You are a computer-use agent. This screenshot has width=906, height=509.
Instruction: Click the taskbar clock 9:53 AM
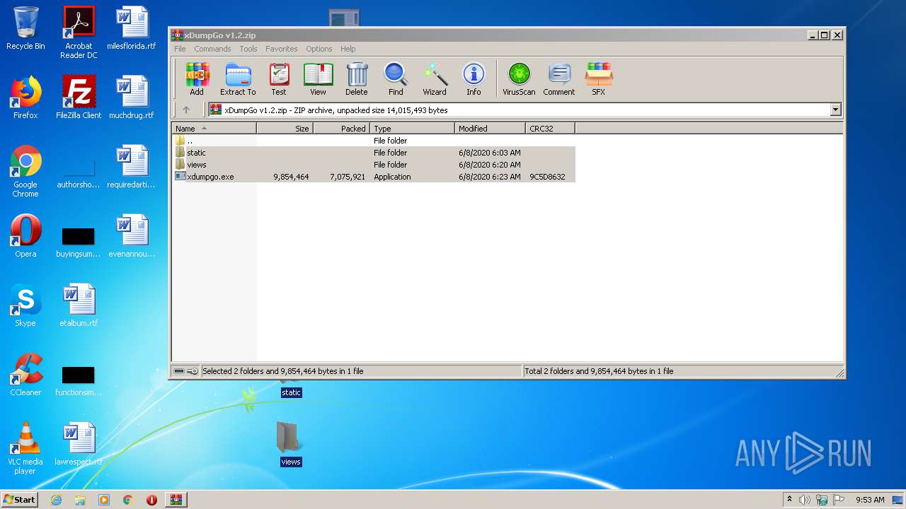pyautogui.click(x=870, y=500)
